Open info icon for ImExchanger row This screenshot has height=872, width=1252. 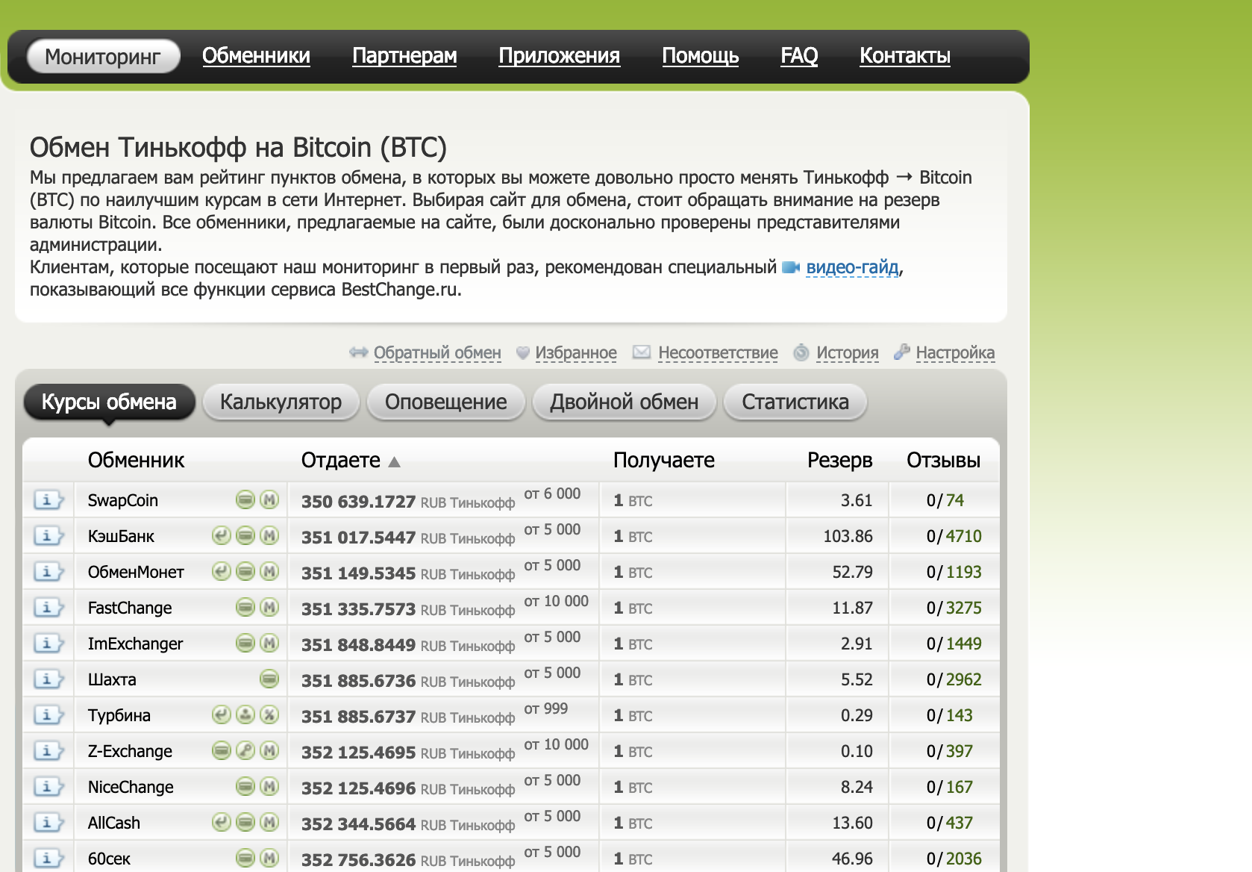pos(48,644)
